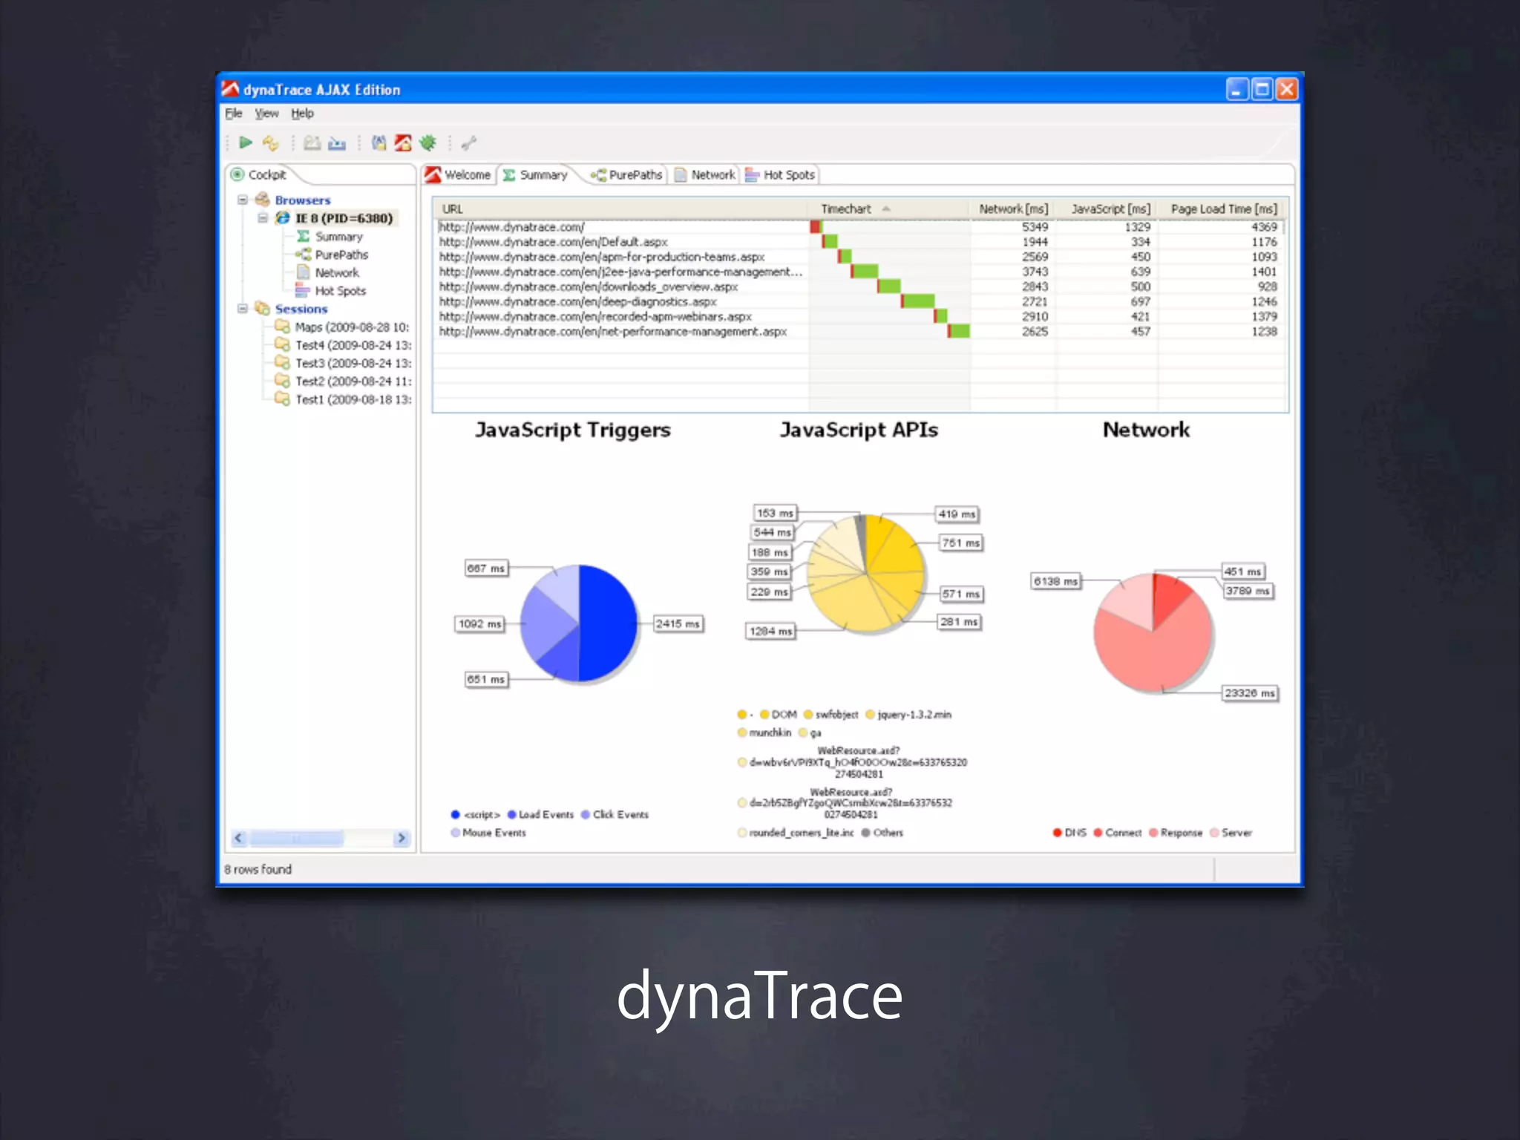This screenshot has width=1520, height=1140.
Task: Click the large 2415 ms blue pie slice
Action: click(607, 623)
